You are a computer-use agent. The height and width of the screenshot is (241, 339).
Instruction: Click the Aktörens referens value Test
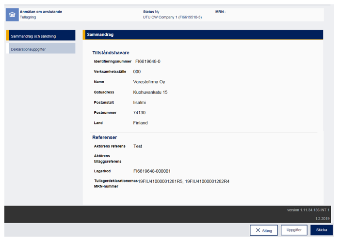click(x=138, y=146)
